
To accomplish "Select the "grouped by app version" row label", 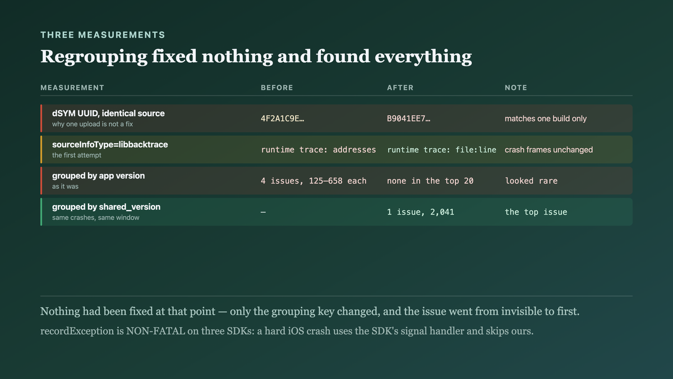I will 99,176.
